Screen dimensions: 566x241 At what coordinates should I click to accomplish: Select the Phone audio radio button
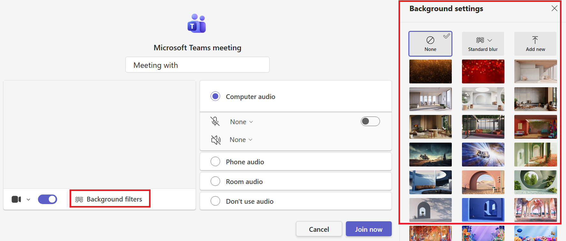215,162
